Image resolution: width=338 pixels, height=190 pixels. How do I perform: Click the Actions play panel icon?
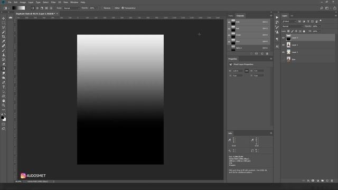point(277,17)
